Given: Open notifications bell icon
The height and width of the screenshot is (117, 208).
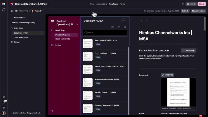Looking at the screenshot, I should click(4, 102).
